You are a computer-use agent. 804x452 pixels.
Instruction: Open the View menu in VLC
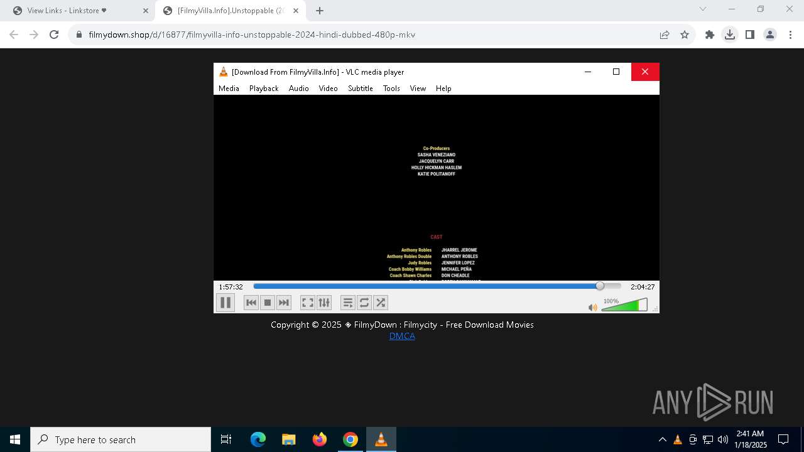coord(418,89)
